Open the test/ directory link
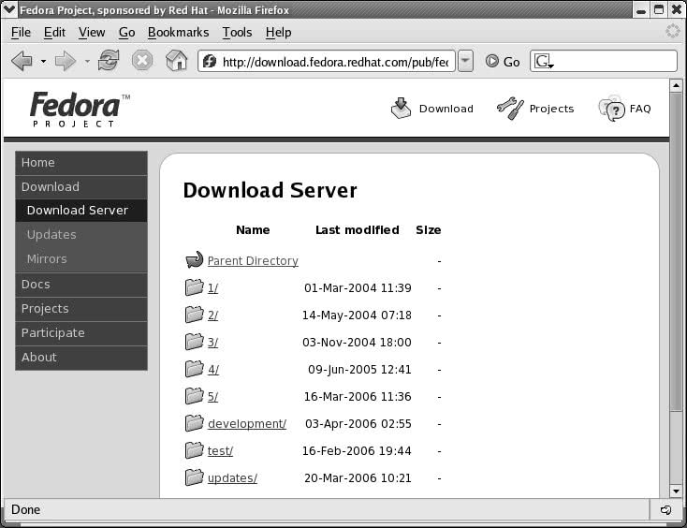 pos(220,451)
